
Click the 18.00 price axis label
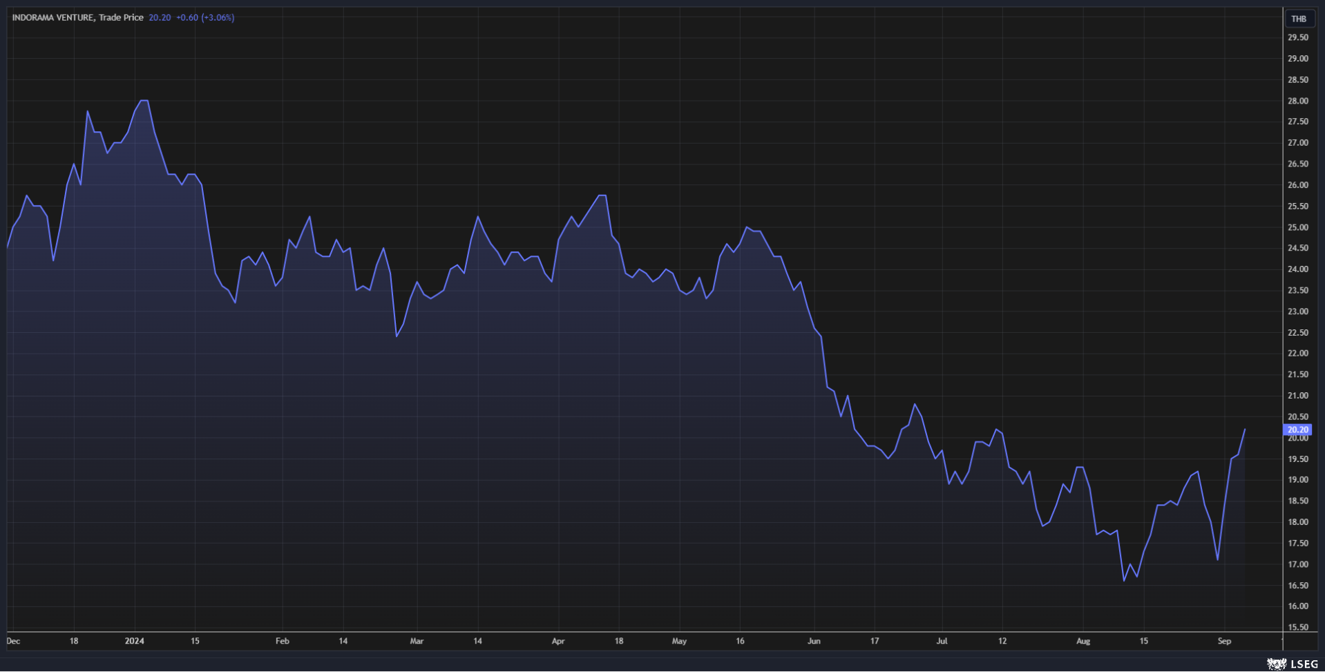pos(1297,522)
